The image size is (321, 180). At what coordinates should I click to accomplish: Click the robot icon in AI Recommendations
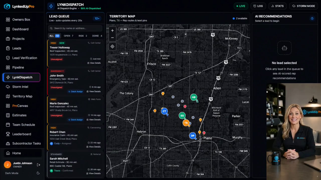284,48
